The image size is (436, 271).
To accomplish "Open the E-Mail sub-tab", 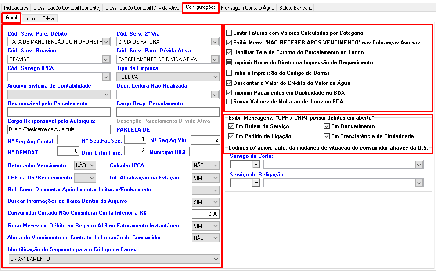I will 49,18.
